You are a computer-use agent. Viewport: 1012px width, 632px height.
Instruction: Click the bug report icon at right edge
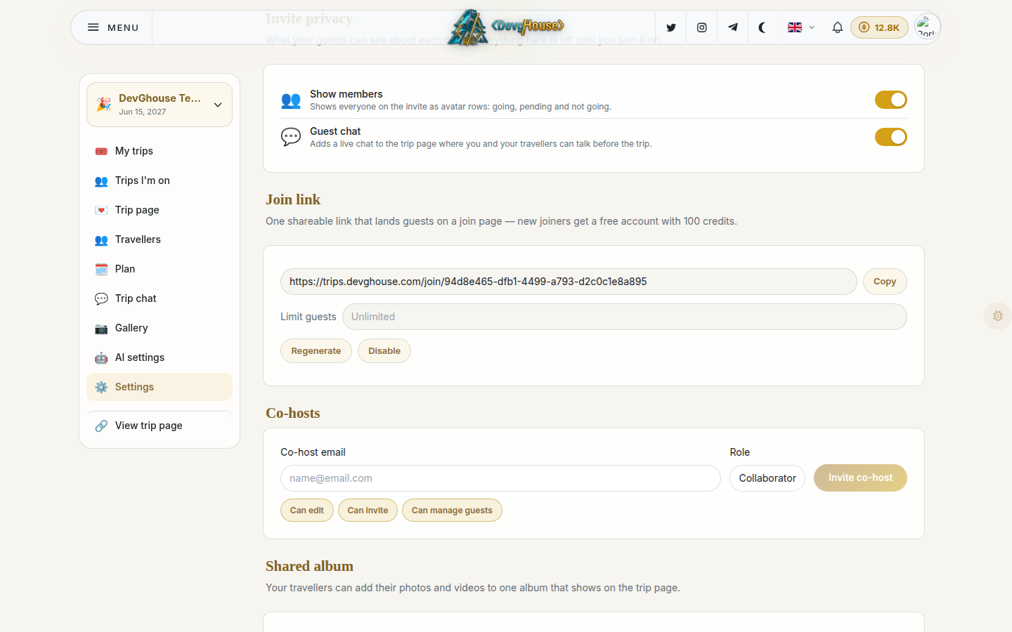coord(998,316)
